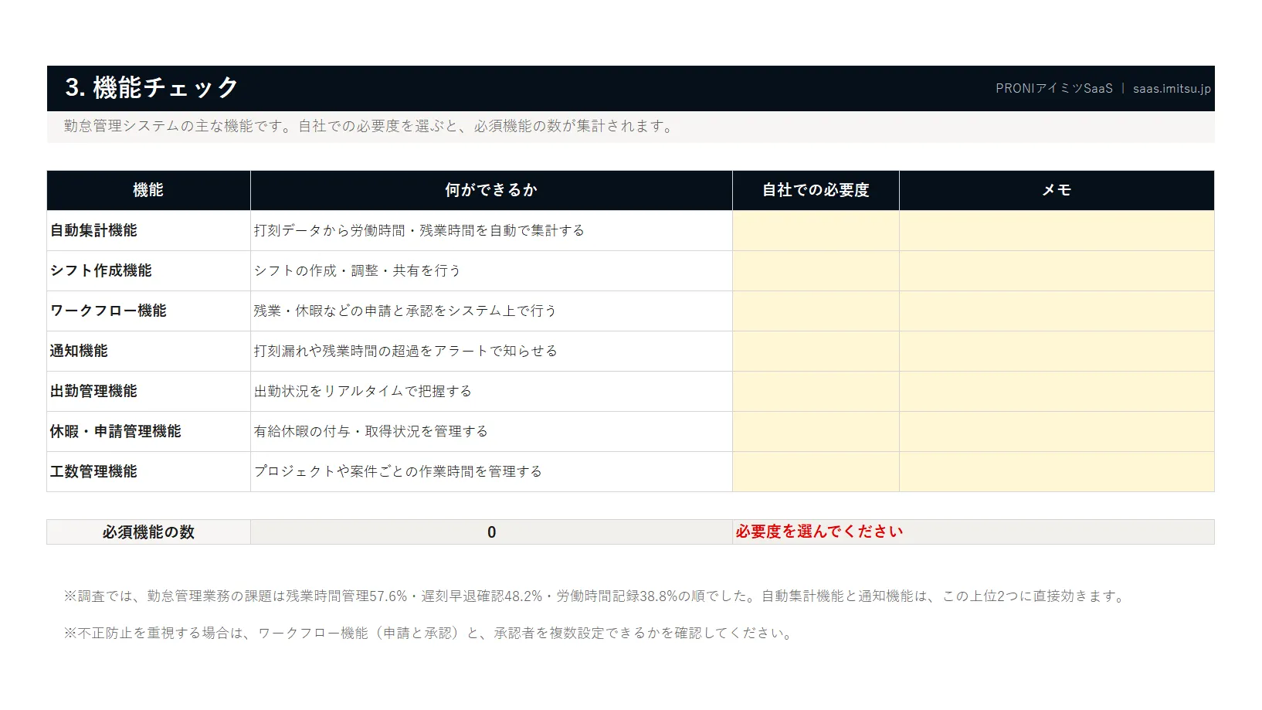Click the red 必要度を選んでください message
This screenshot has width=1262, height=710.
(x=819, y=532)
